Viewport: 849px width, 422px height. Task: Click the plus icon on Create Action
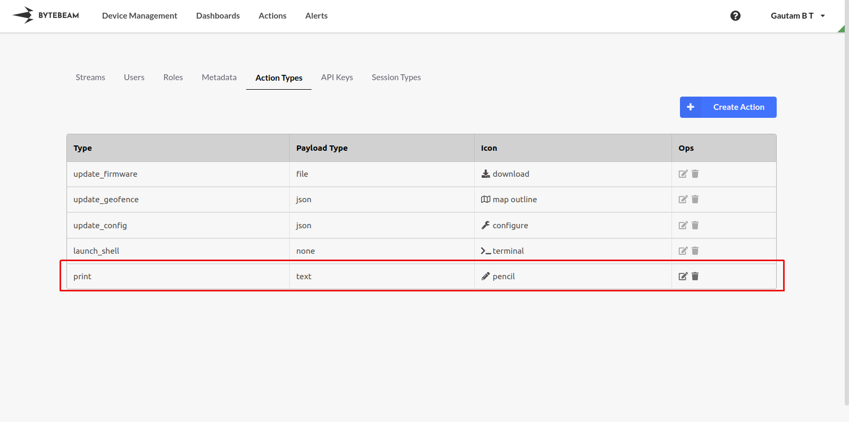pyautogui.click(x=691, y=107)
